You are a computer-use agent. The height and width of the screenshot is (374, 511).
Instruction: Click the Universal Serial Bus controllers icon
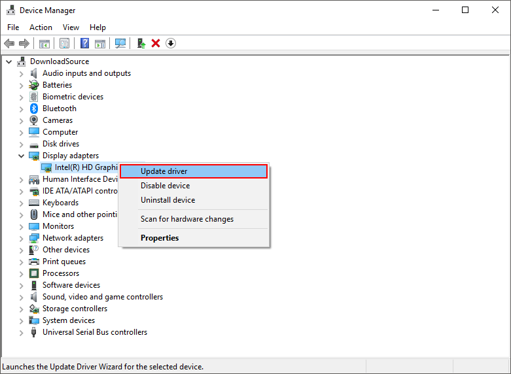[33, 332]
